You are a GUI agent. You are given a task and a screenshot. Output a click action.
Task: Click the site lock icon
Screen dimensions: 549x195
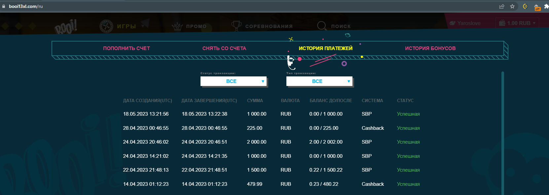pos(4,6)
